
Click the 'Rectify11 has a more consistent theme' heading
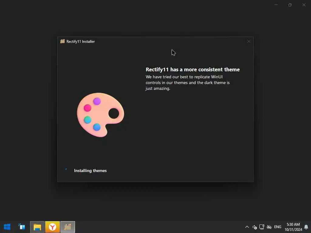pos(193,69)
